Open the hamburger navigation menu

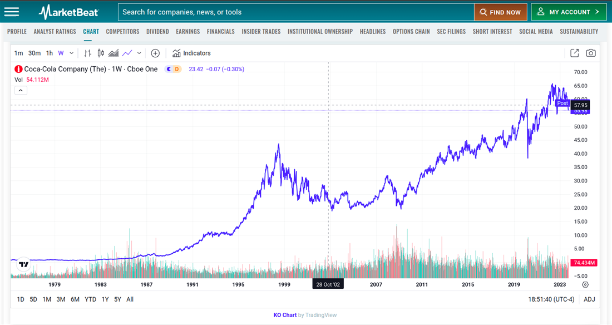pyautogui.click(x=11, y=12)
